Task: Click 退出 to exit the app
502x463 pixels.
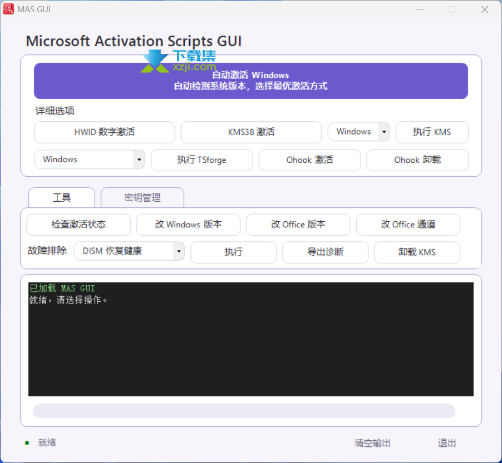Action: [447, 443]
